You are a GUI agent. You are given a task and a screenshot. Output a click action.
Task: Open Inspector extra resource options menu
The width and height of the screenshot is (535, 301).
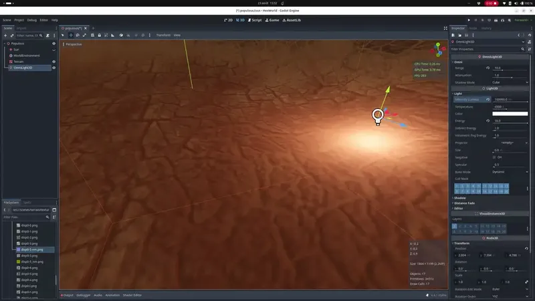click(473, 35)
